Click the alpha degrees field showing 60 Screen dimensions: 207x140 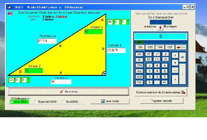pos(110,22)
